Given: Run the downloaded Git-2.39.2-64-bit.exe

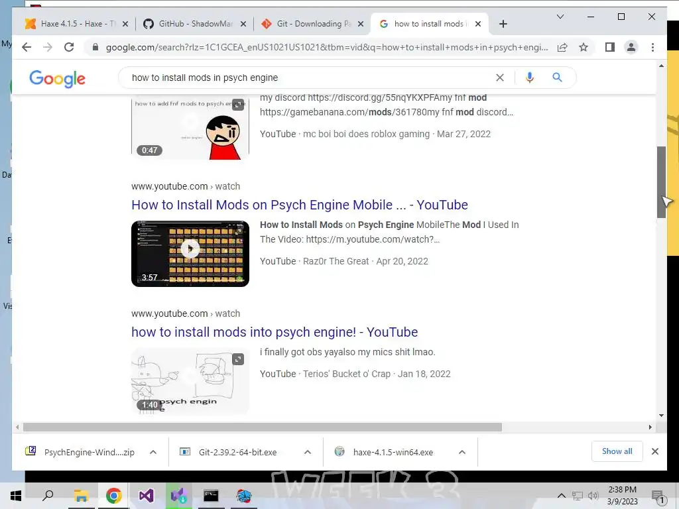Looking at the screenshot, I should click(229, 452).
